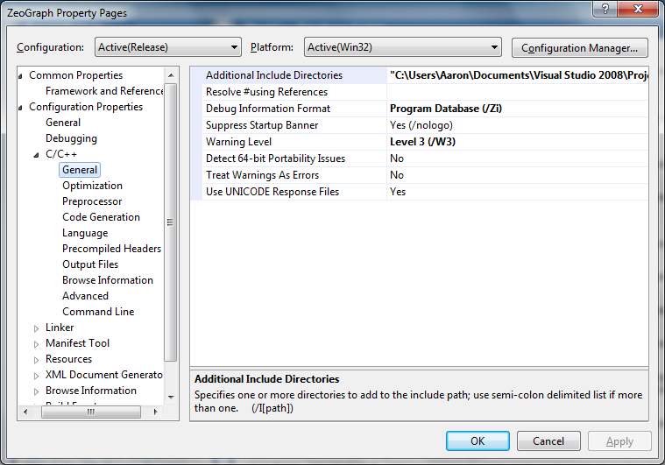Expand the Resources tree node
This screenshot has height=465, width=665.
[x=37, y=360]
